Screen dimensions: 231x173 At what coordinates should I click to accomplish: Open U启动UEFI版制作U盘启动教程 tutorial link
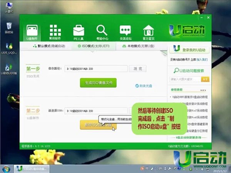tap(190, 97)
